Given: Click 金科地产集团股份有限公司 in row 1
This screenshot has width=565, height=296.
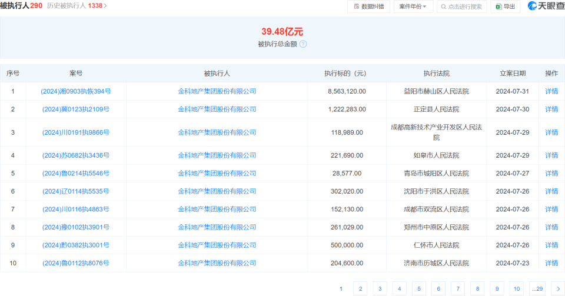Looking at the screenshot, I should click(x=217, y=91).
